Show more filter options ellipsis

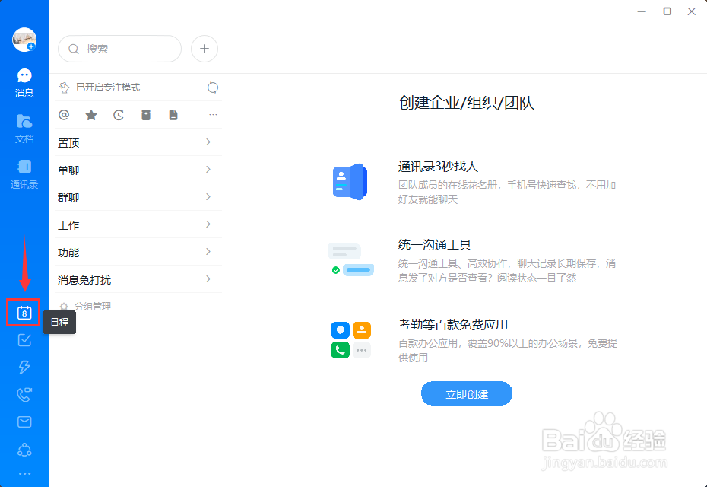(213, 115)
